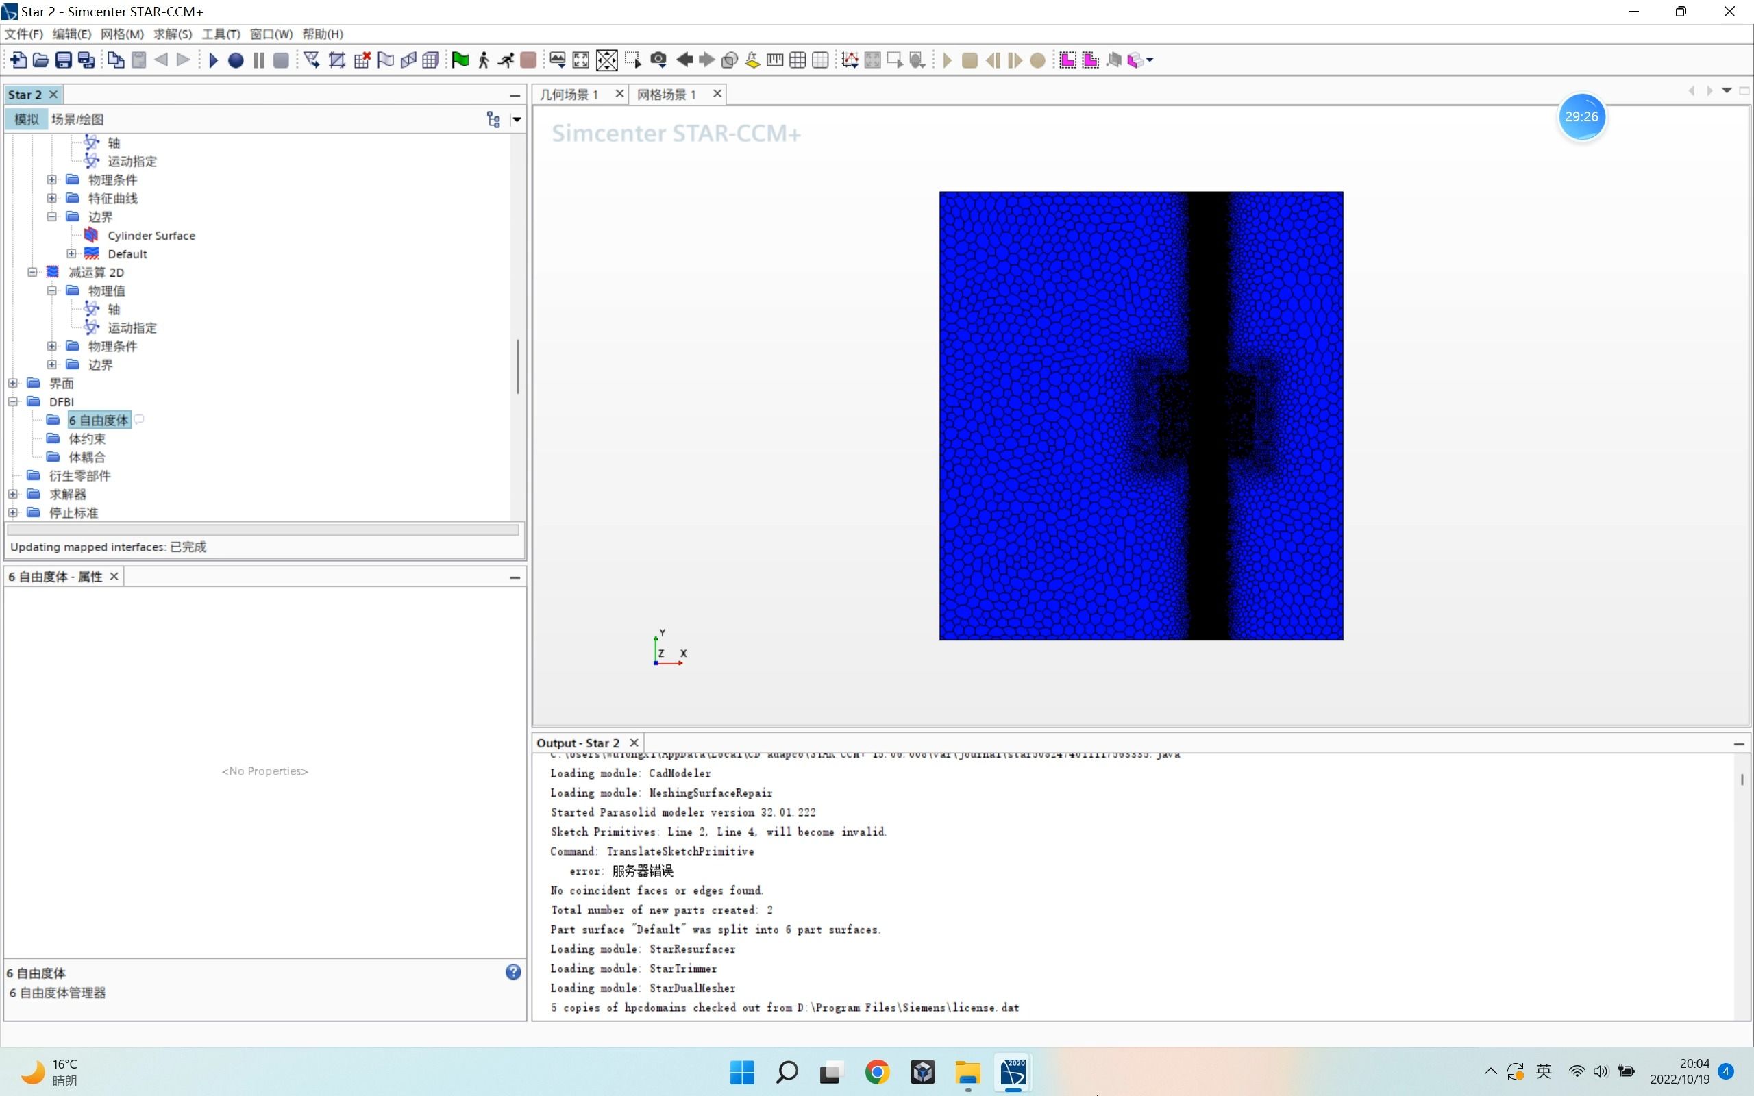Open 求解(S) menu
This screenshot has height=1096, width=1754.
point(173,34)
